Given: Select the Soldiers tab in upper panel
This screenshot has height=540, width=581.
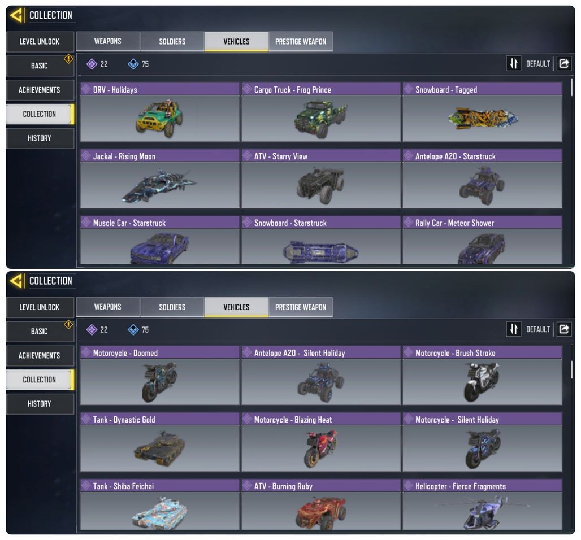Looking at the screenshot, I should point(172,41).
